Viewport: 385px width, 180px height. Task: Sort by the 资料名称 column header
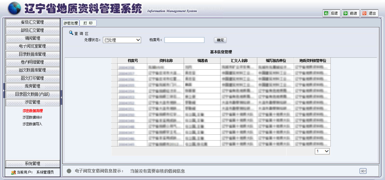[x=166, y=61]
